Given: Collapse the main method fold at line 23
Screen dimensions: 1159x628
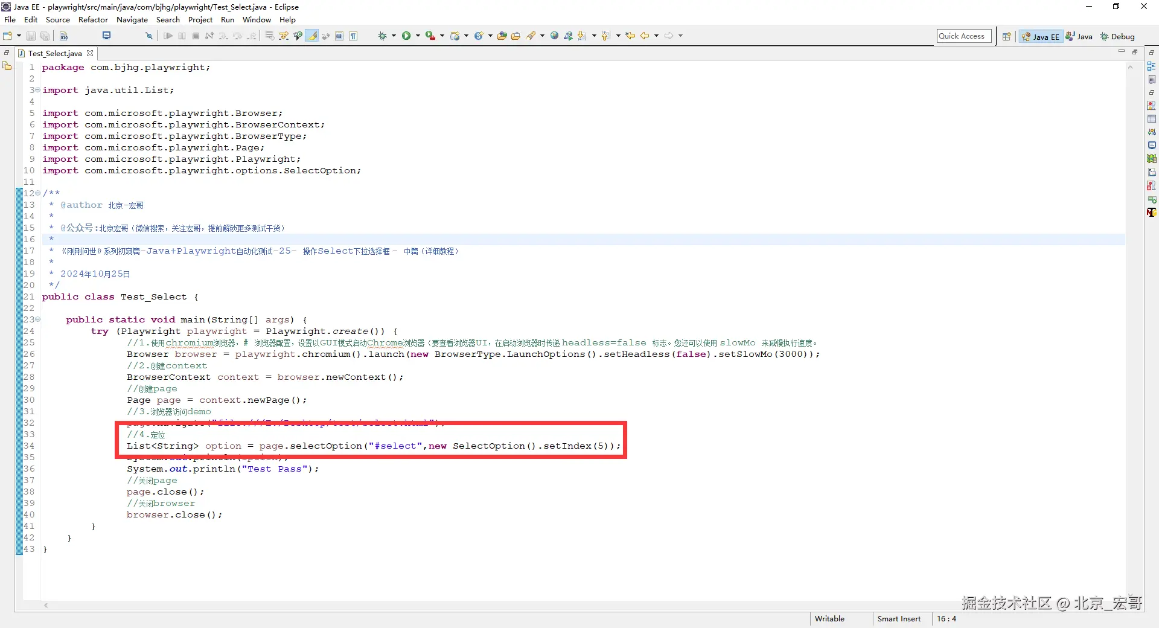Looking at the screenshot, I should tap(38, 319).
